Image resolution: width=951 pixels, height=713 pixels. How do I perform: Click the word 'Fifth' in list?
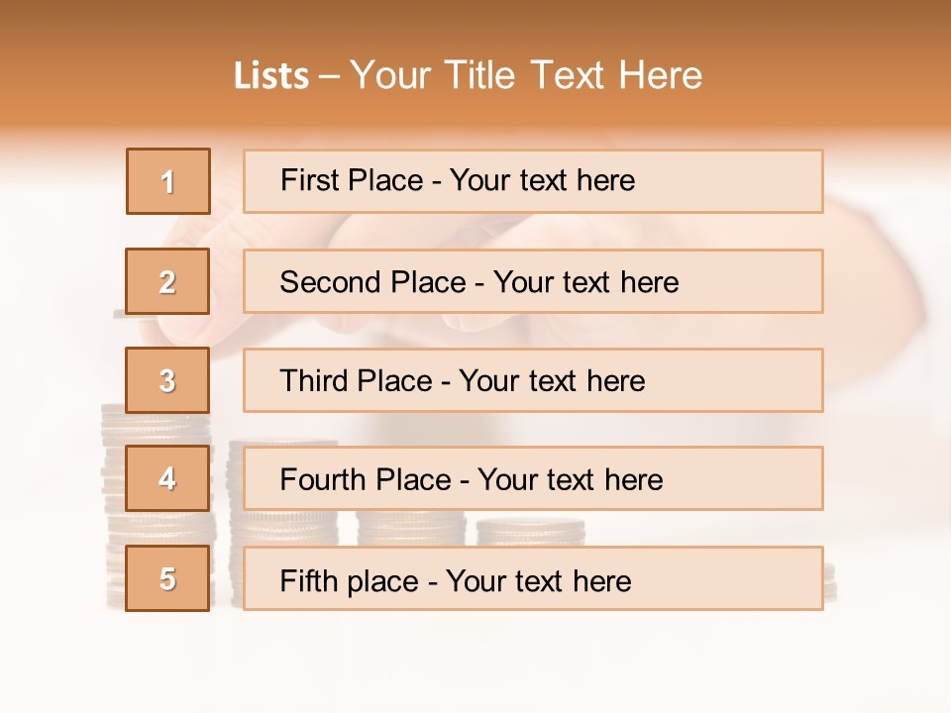pyautogui.click(x=308, y=580)
